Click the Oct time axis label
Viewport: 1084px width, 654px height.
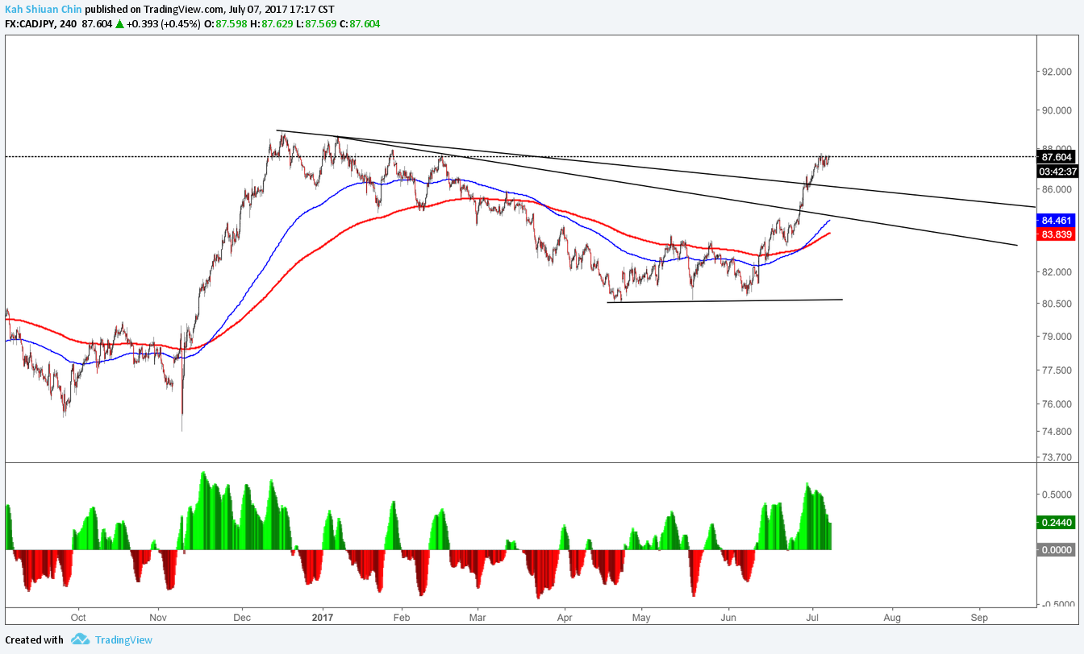[x=78, y=618]
